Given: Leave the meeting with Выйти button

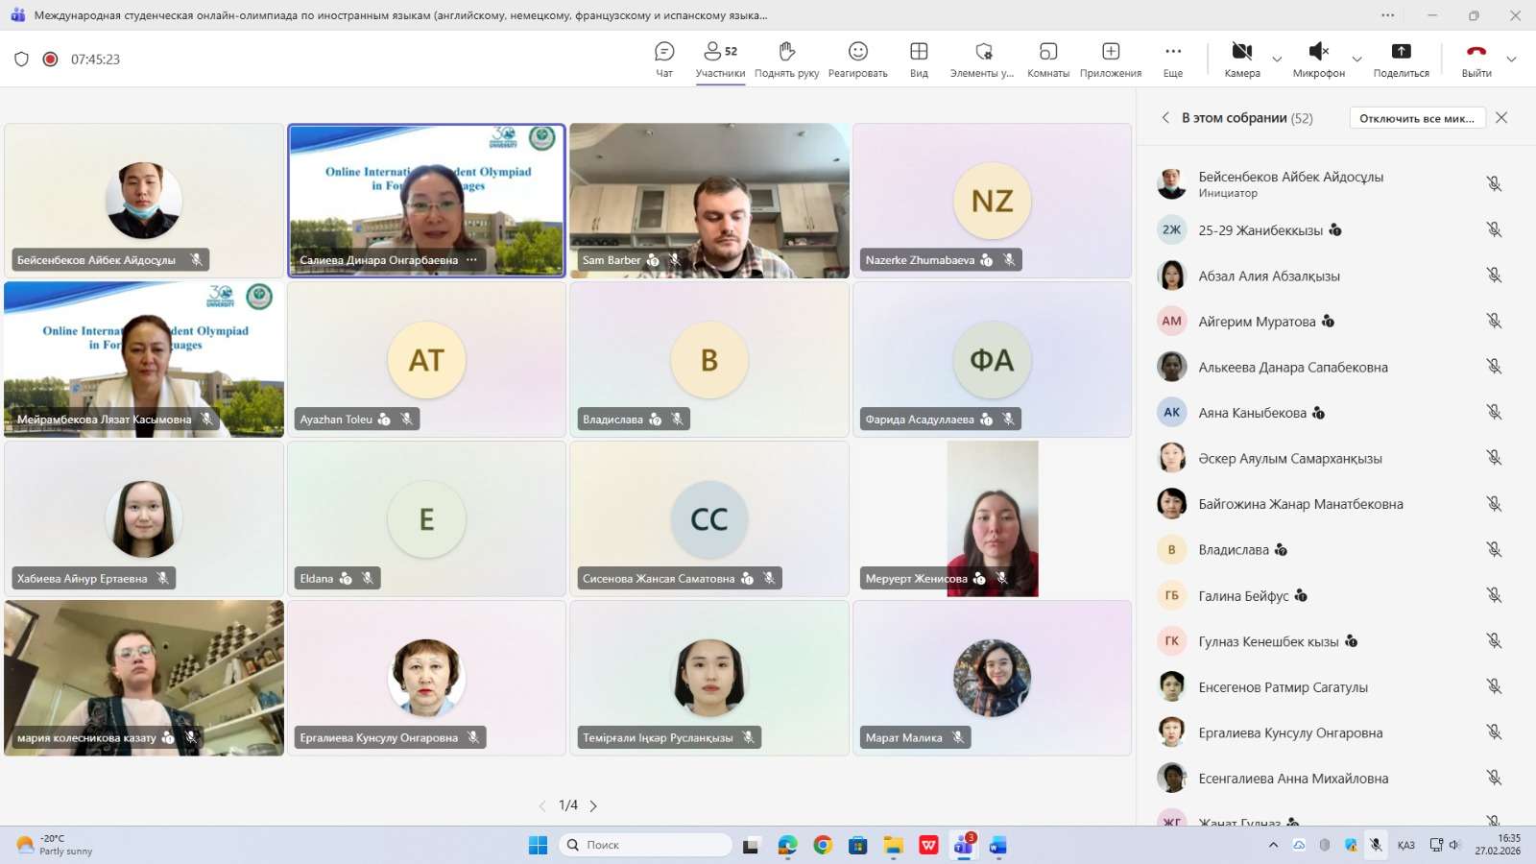Looking at the screenshot, I should [x=1476, y=58].
